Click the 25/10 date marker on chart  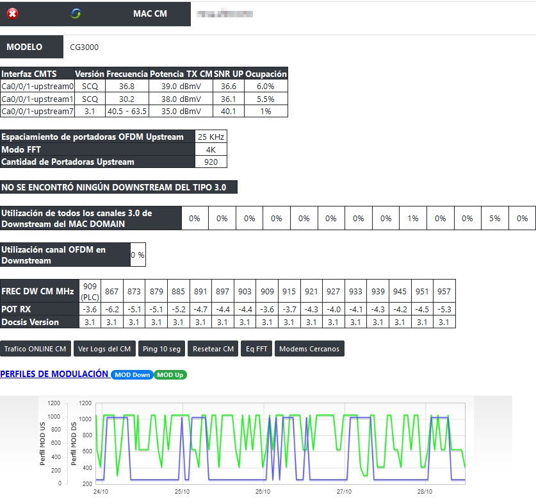(181, 492)
